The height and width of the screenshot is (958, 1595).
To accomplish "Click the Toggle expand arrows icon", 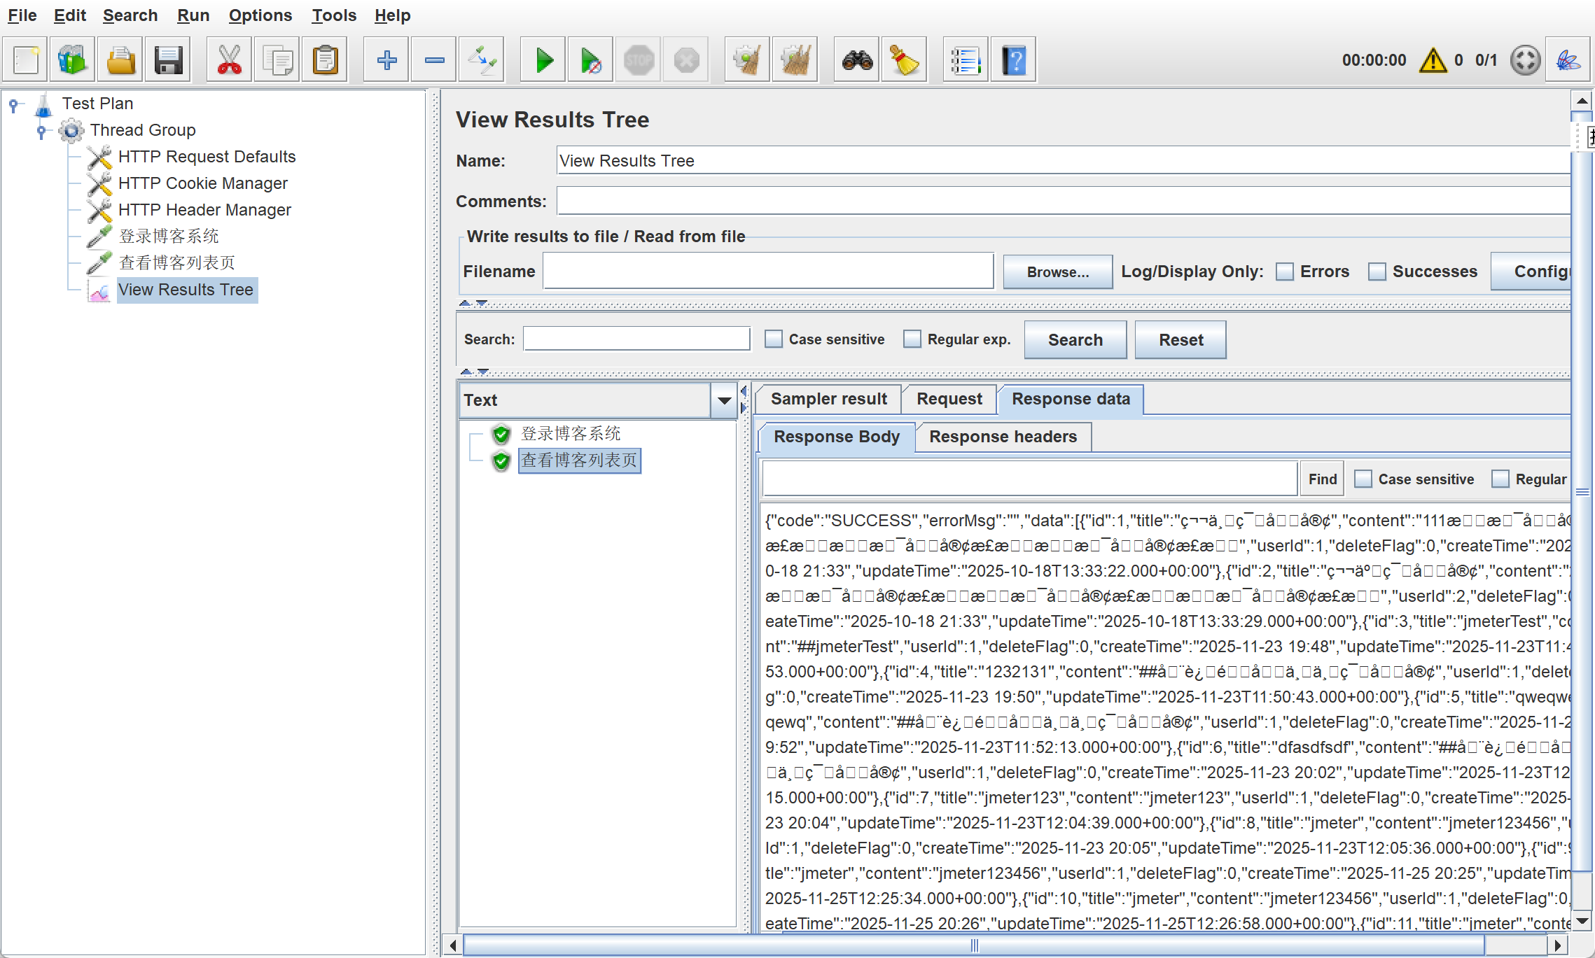I will click(482, 61).
